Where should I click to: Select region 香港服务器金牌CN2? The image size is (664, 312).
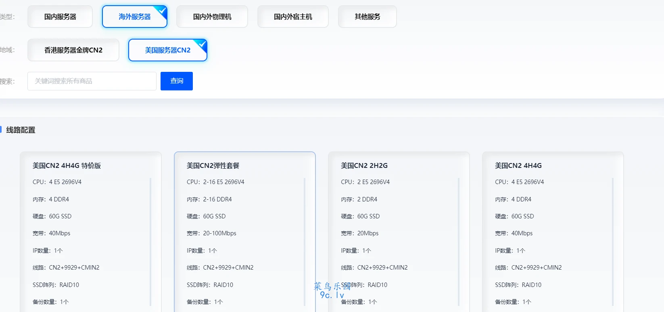tap(73, 50)
